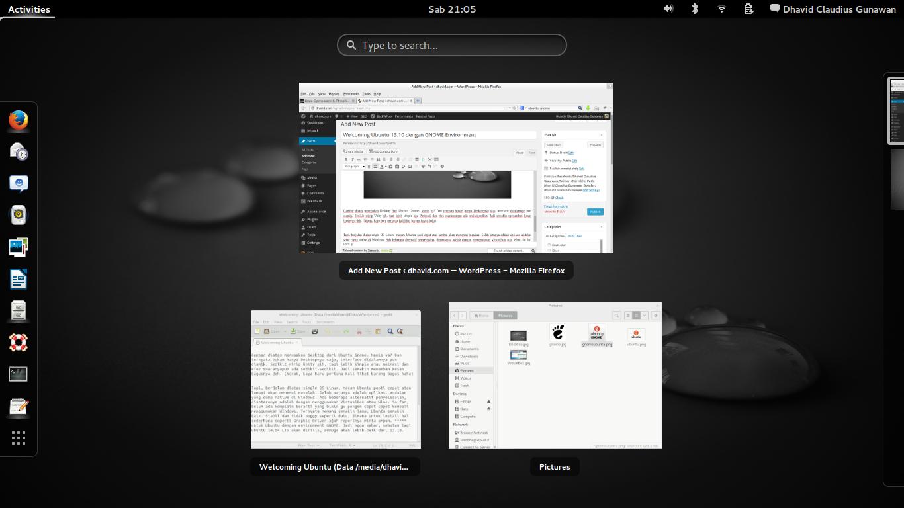Open the mail and calendar app in the dash
The height and width of the screenshot is (508, 904).
coord(19,151)
